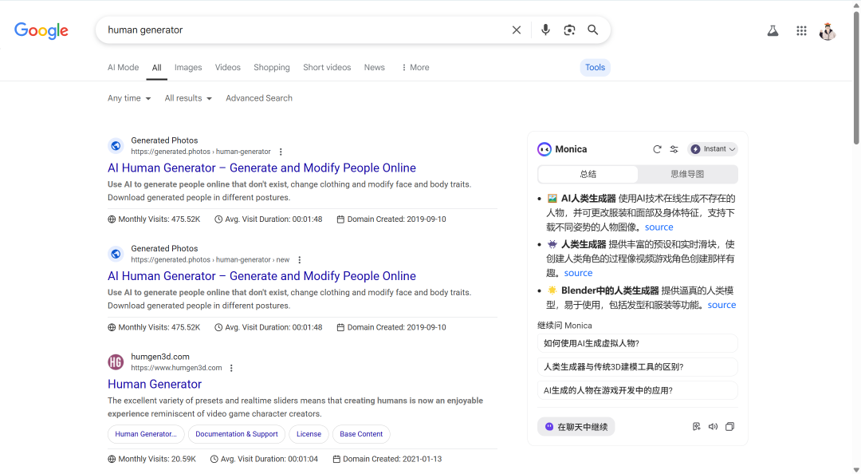Select Monica 思维导图 mind map tab
This screenshot has height=474, width=861.
(x=687, y=174)
